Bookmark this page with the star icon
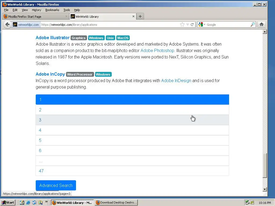 pyautogui.click(x=182, y=24)
